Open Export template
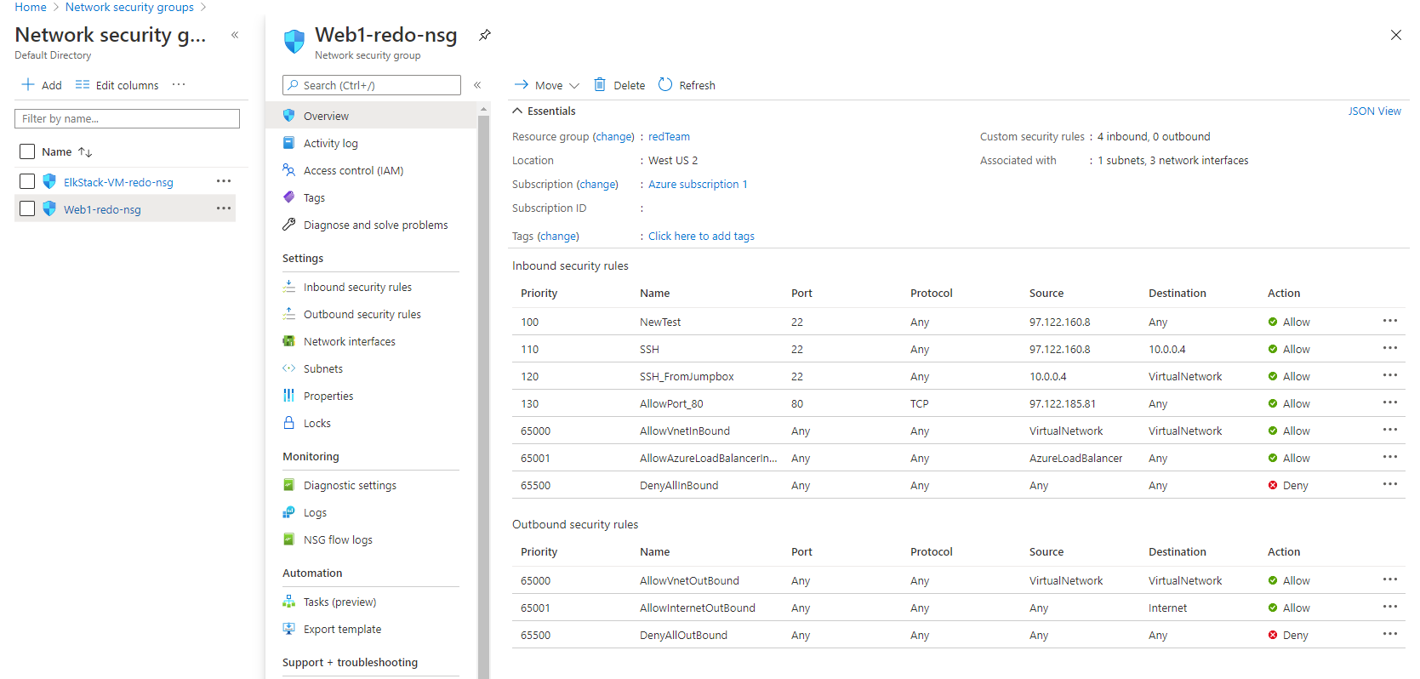Screen dimensions: 1420x679 point(342,630)
